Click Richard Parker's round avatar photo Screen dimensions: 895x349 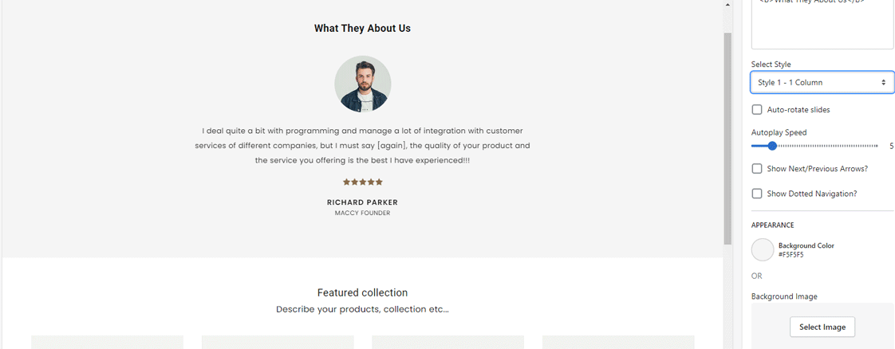coord(362,84)
